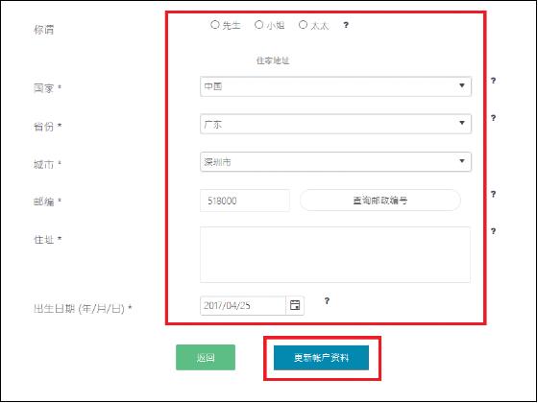Click the help question mark next to the birth date field

click(327, 301)
